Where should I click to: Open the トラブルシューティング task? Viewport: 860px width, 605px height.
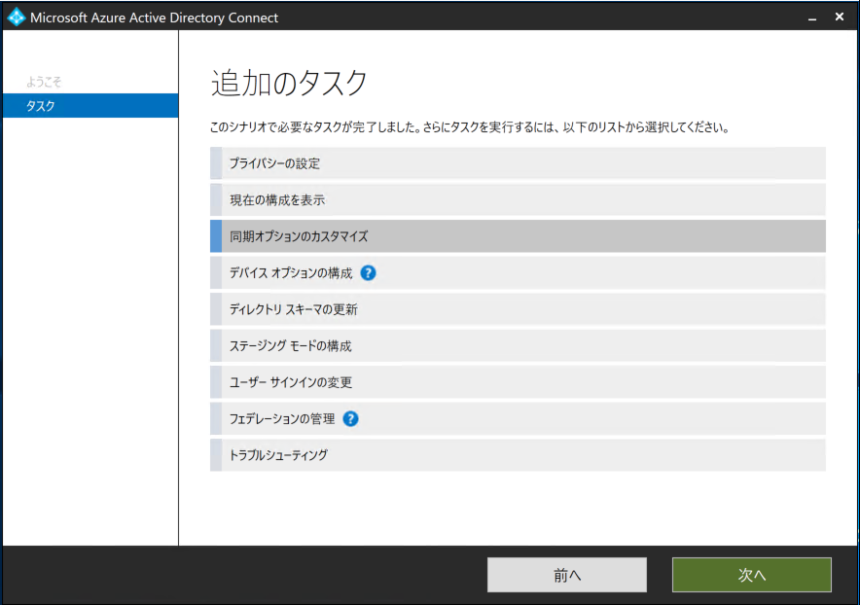[518, 455]
